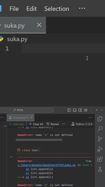Open the Source Control view
The image size is (105, 187).
100,139
